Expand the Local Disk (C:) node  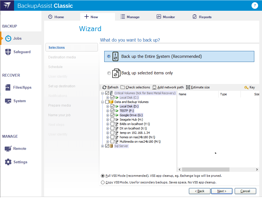(108, 97)
